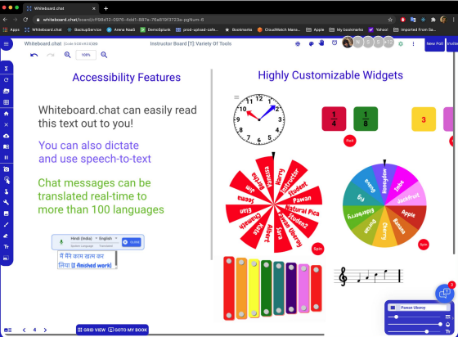Open the color palette icon in header
The height and width of the screenshot is (337, 458).
(311, 44)
